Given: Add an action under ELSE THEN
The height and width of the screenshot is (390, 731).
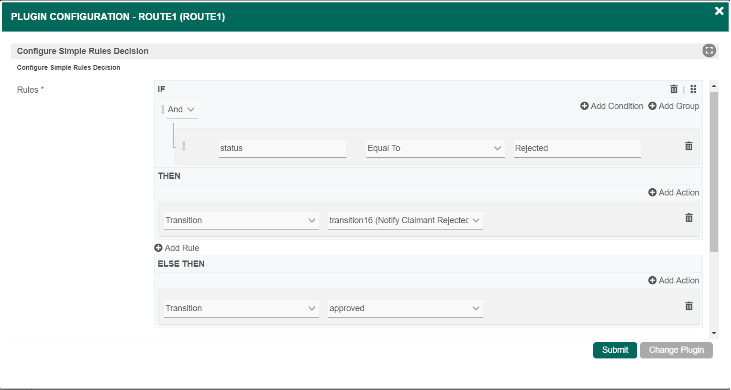Looking at the screenshot, I should [674, 281].
